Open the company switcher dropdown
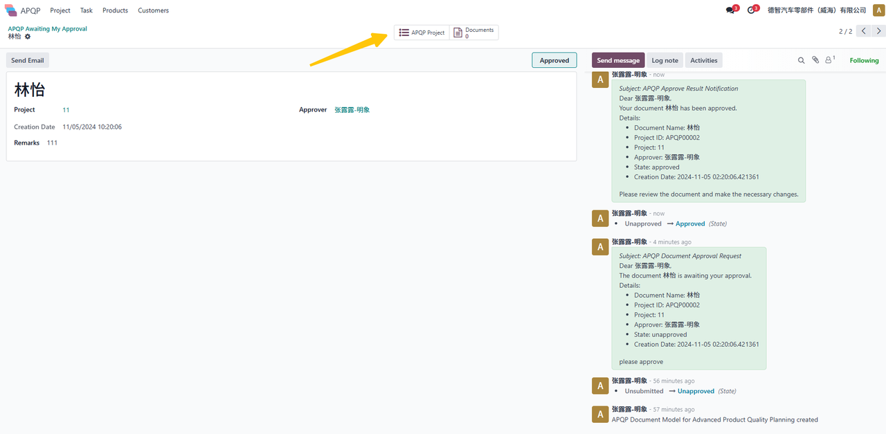 817,10
